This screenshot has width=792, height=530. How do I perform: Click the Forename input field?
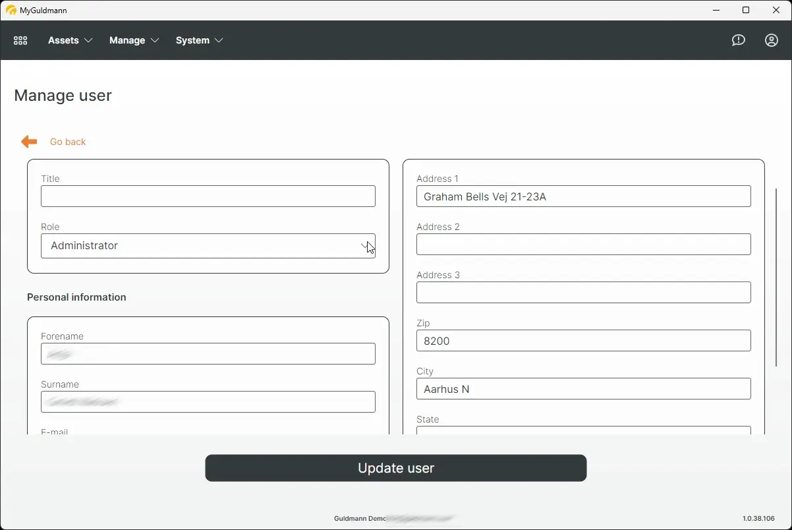208,353
